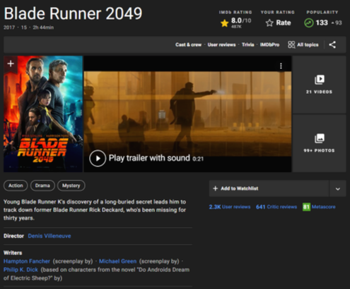Click the 8.0/10 IMDb rating score
Image resolution: width=350 pixels, height=289 pixels.
pyautogui.click(x=241, y=21)
